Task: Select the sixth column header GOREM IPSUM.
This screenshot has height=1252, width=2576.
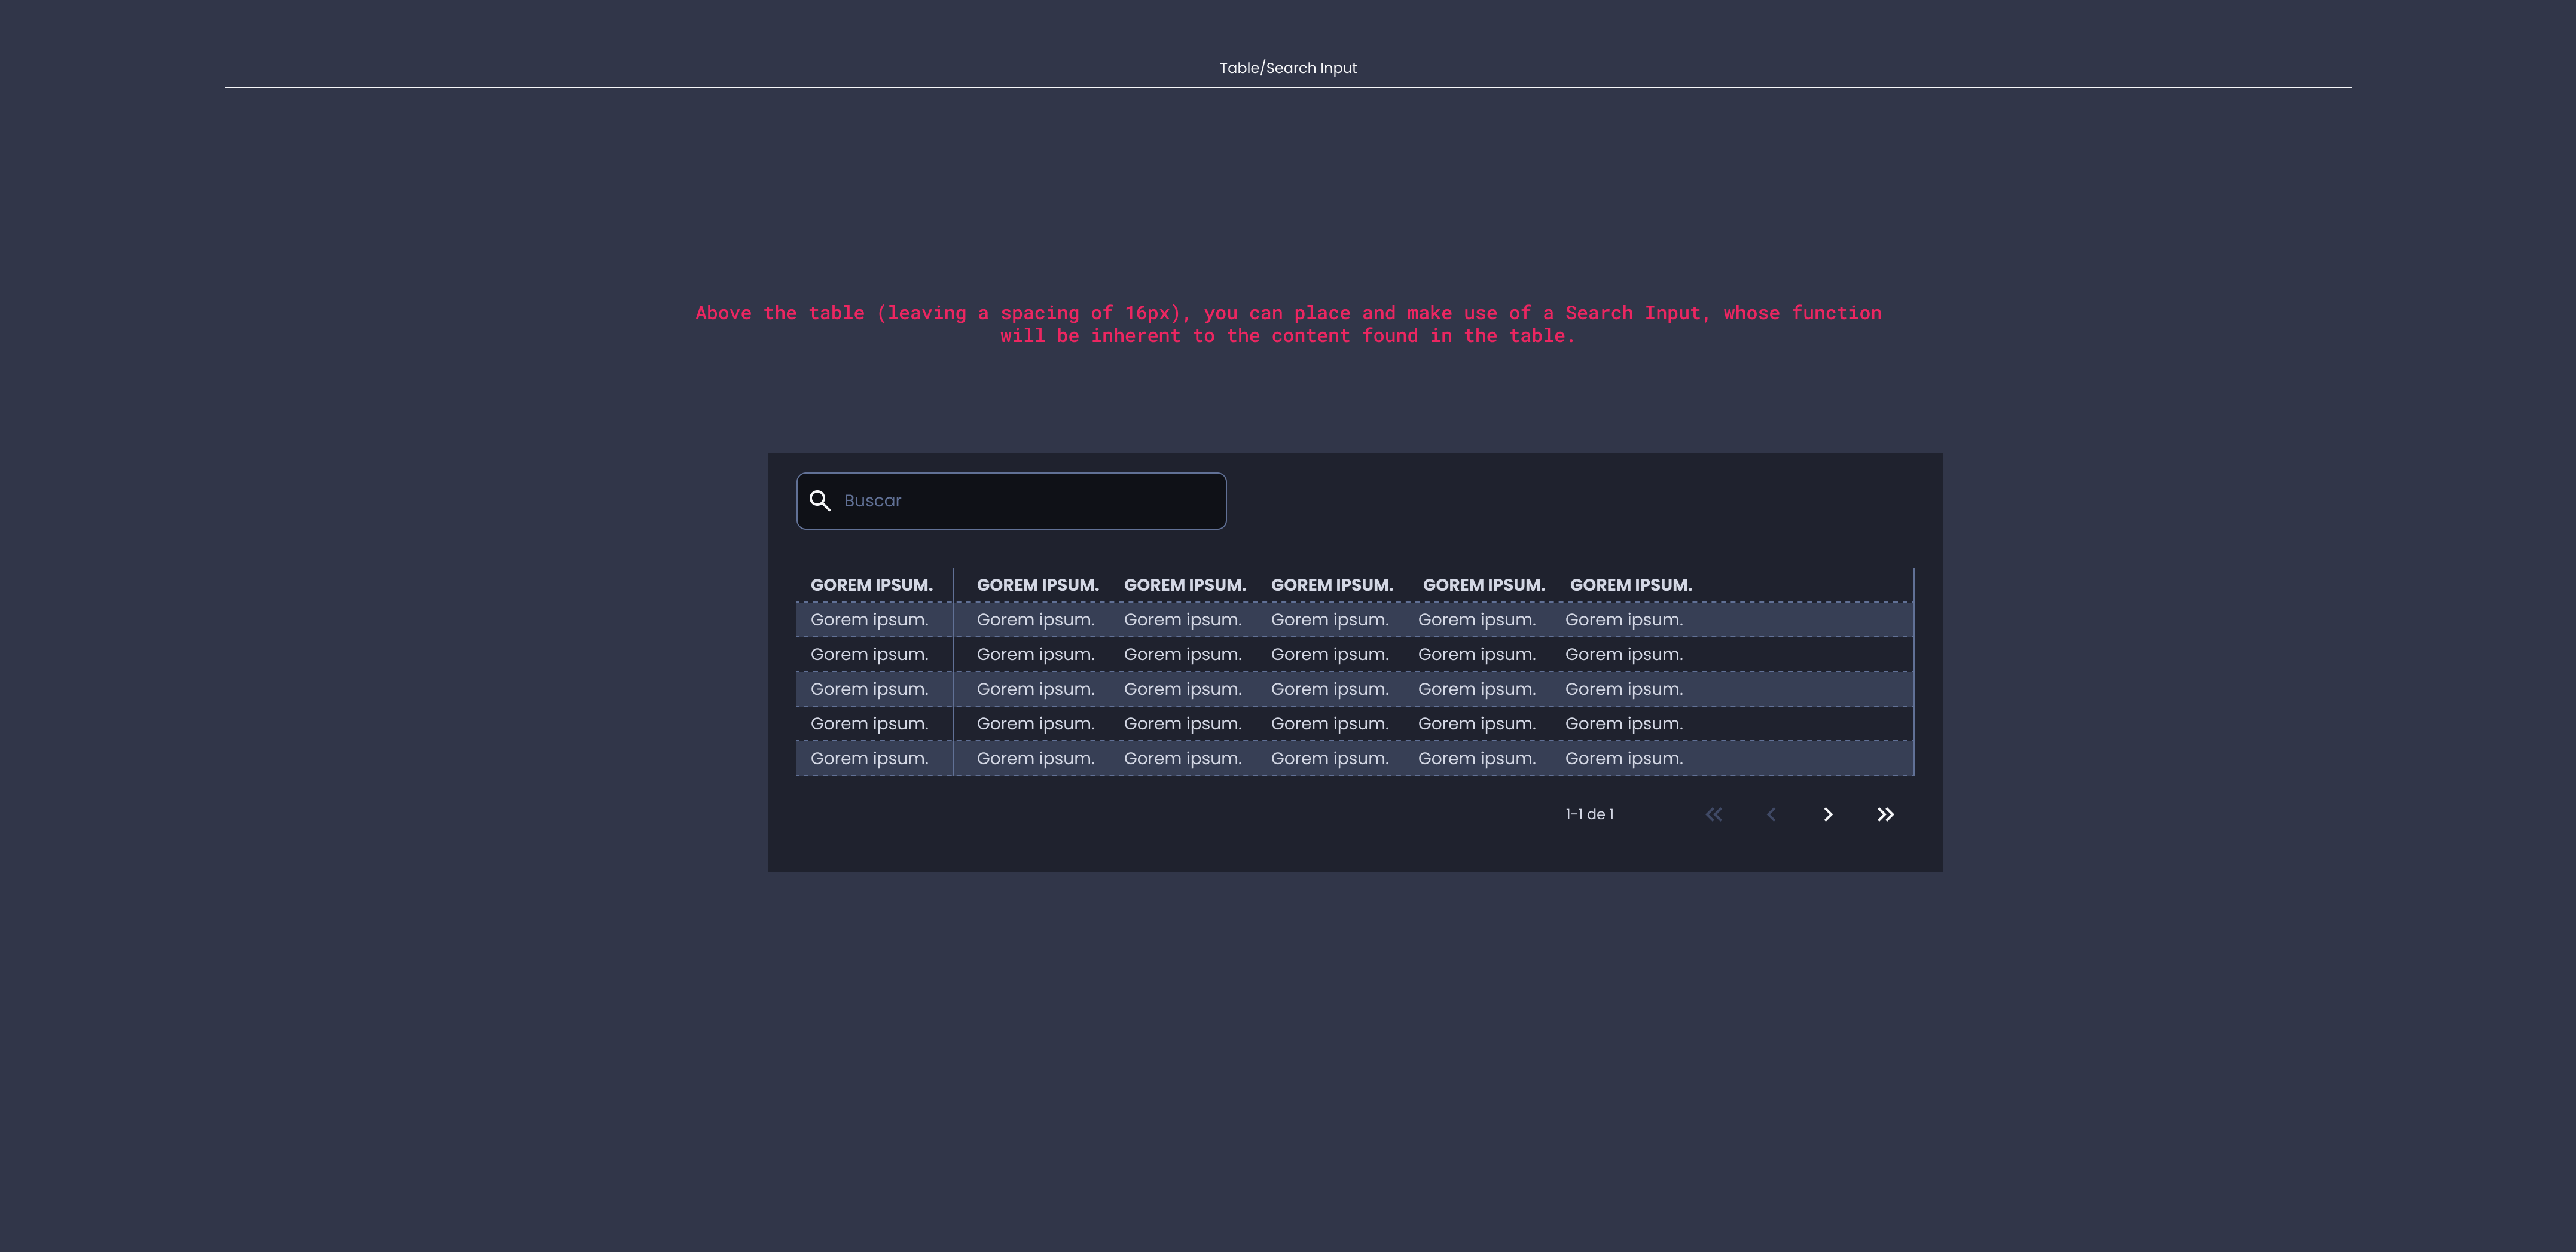Action: (1630, 585)
